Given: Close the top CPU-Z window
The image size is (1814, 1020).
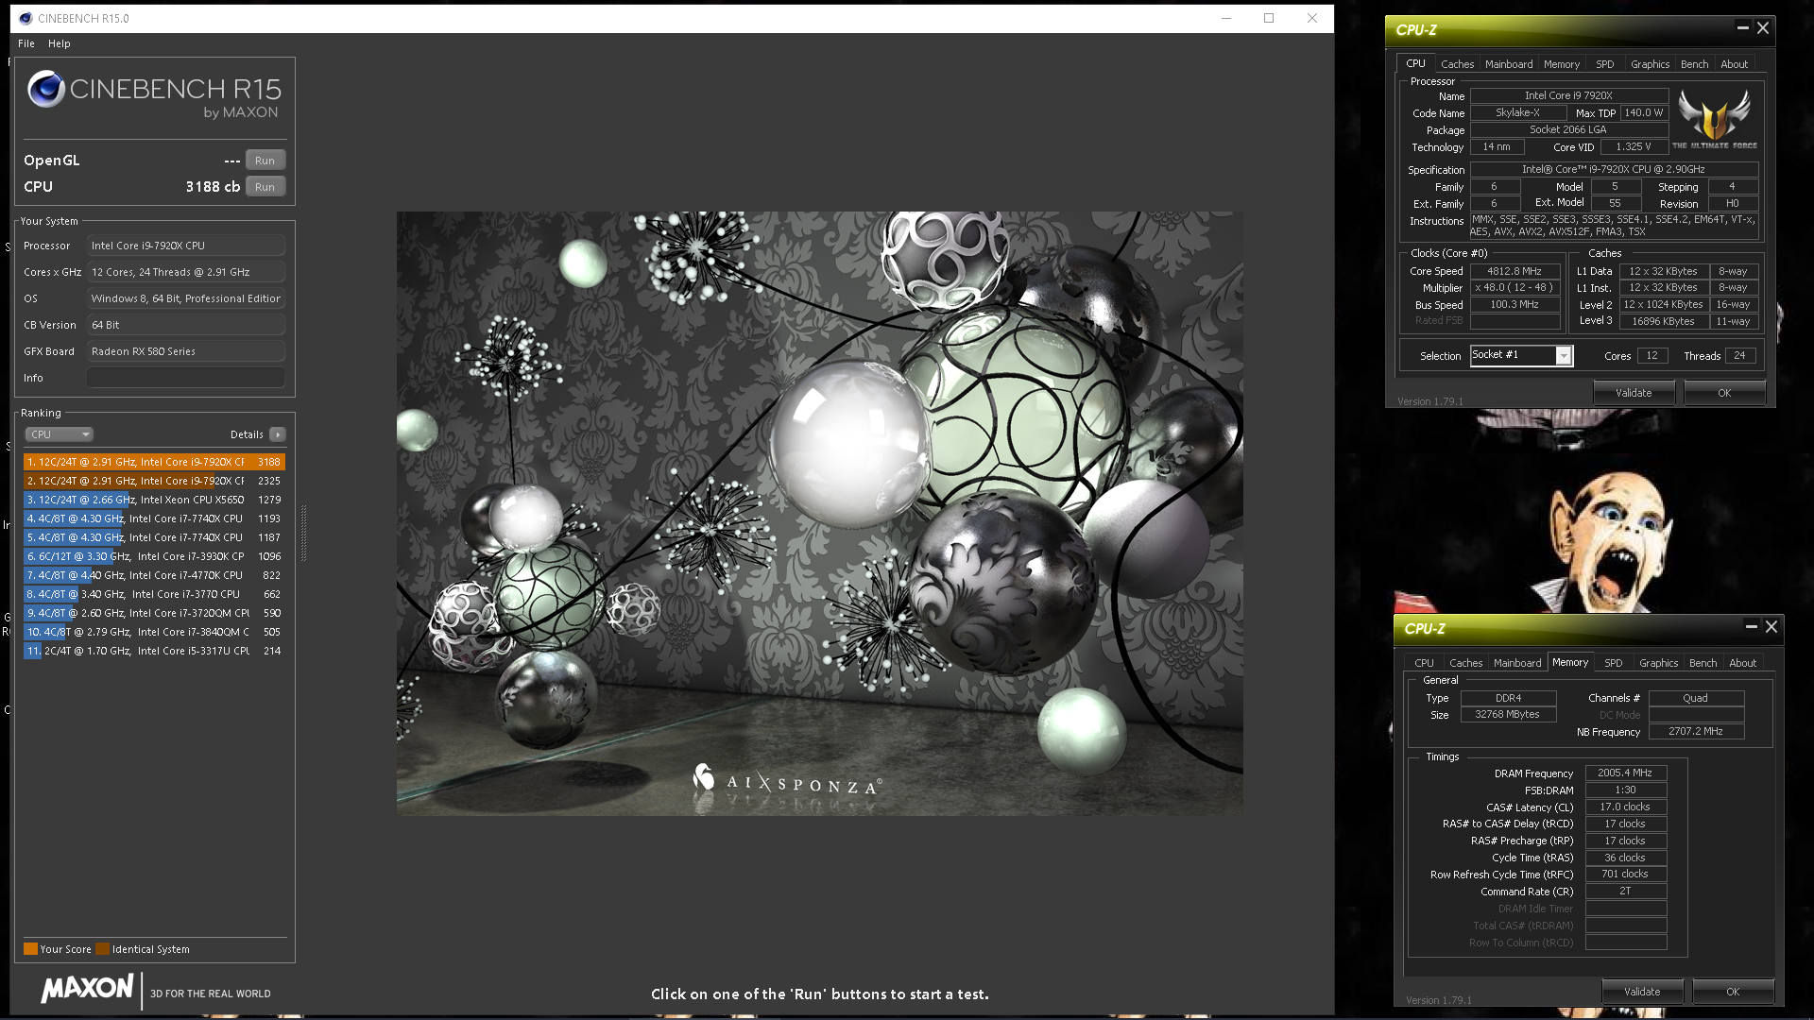Looking at the screenshot, I should (x=1763, y=28).
